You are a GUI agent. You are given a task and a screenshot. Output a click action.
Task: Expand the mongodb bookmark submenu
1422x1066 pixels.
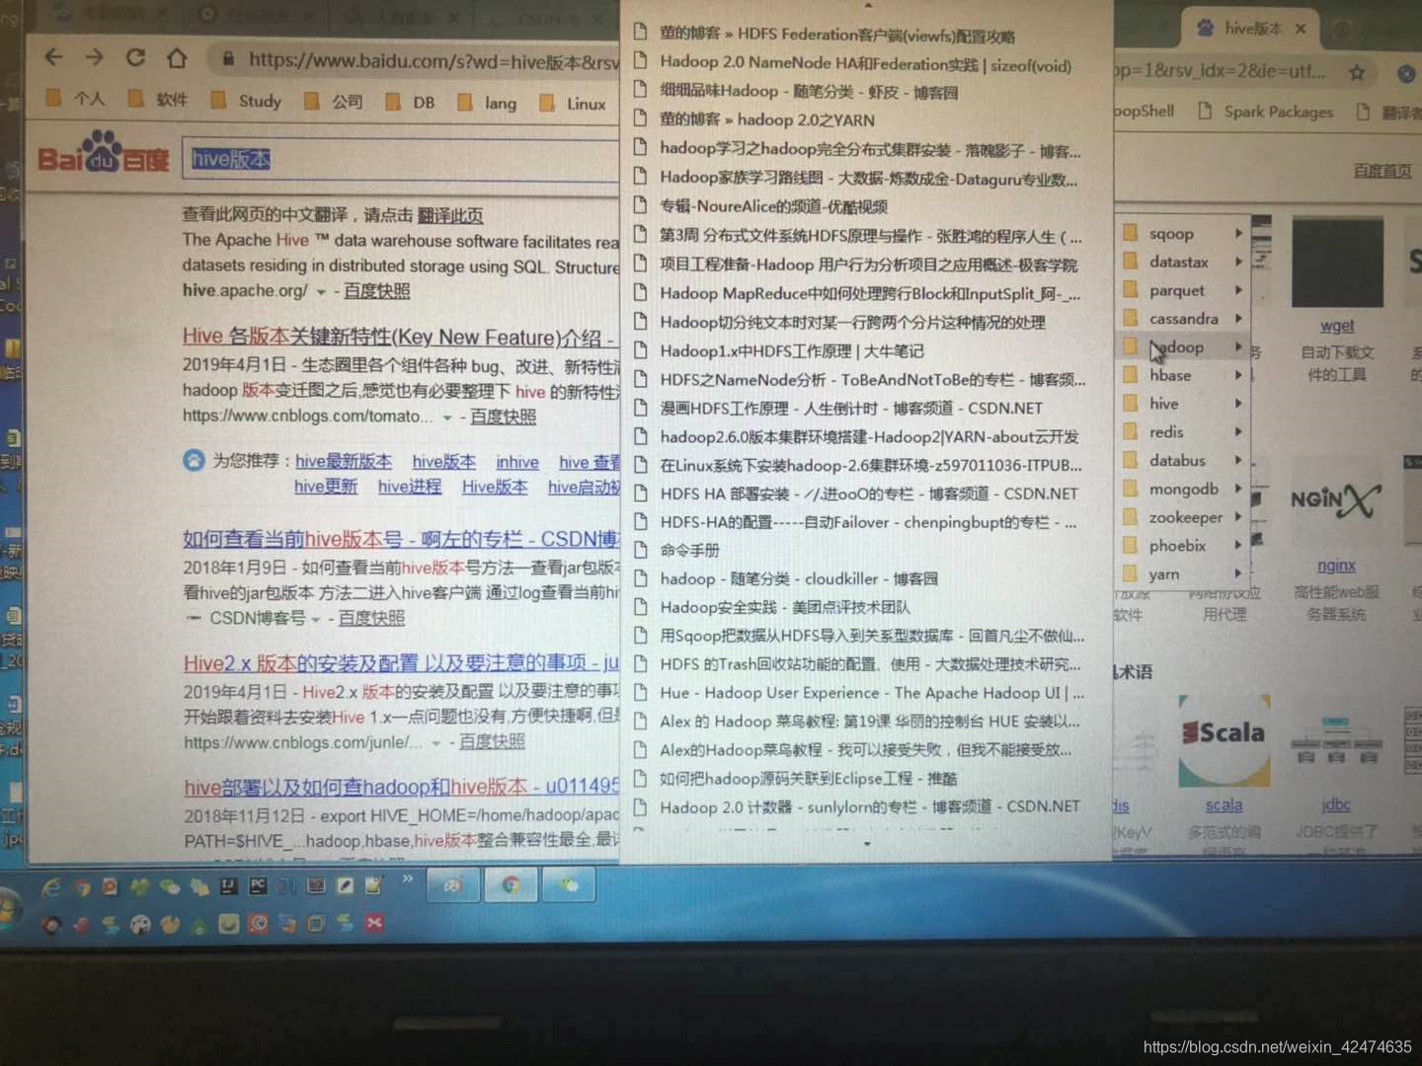pyautogui.click(x=1185, y=489)
